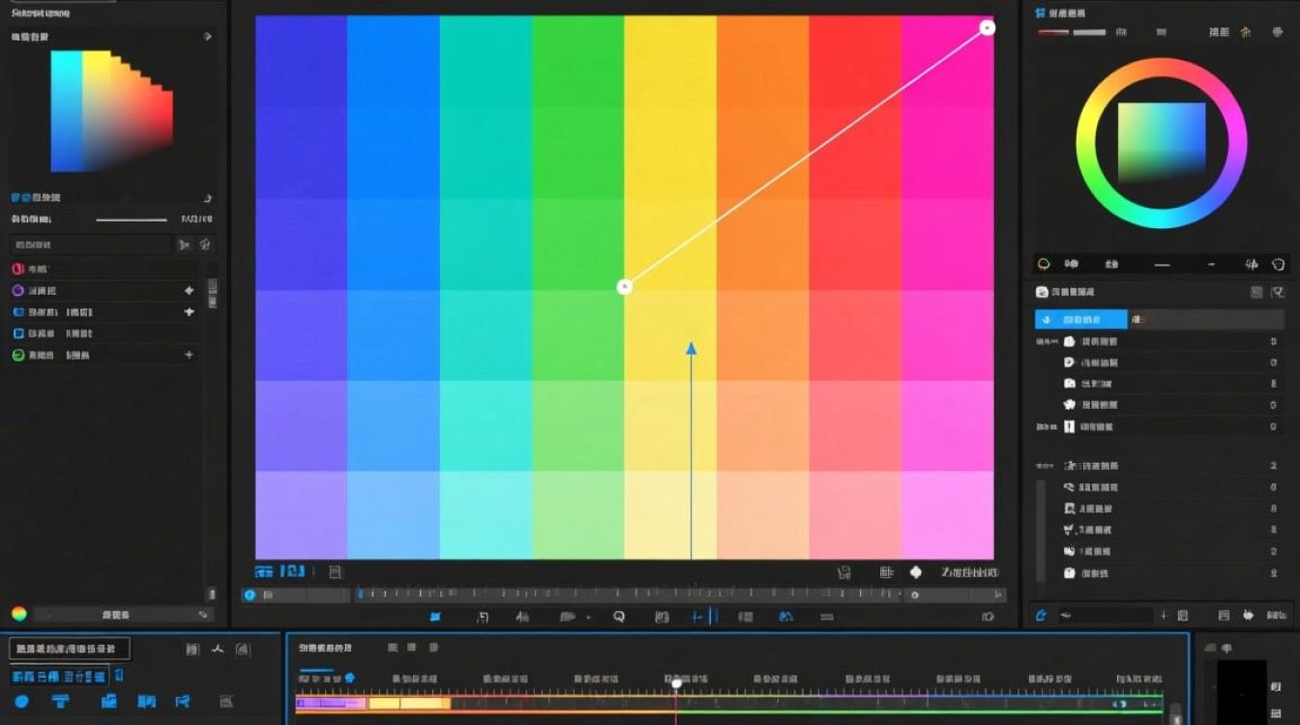
Task: Click the magnifier icon in the center toolbar
Action: point(619,616)
